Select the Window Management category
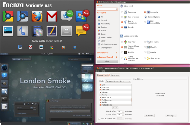Image resolution: width=190 pixels, height=125 pixels. (x=108, y=44)
